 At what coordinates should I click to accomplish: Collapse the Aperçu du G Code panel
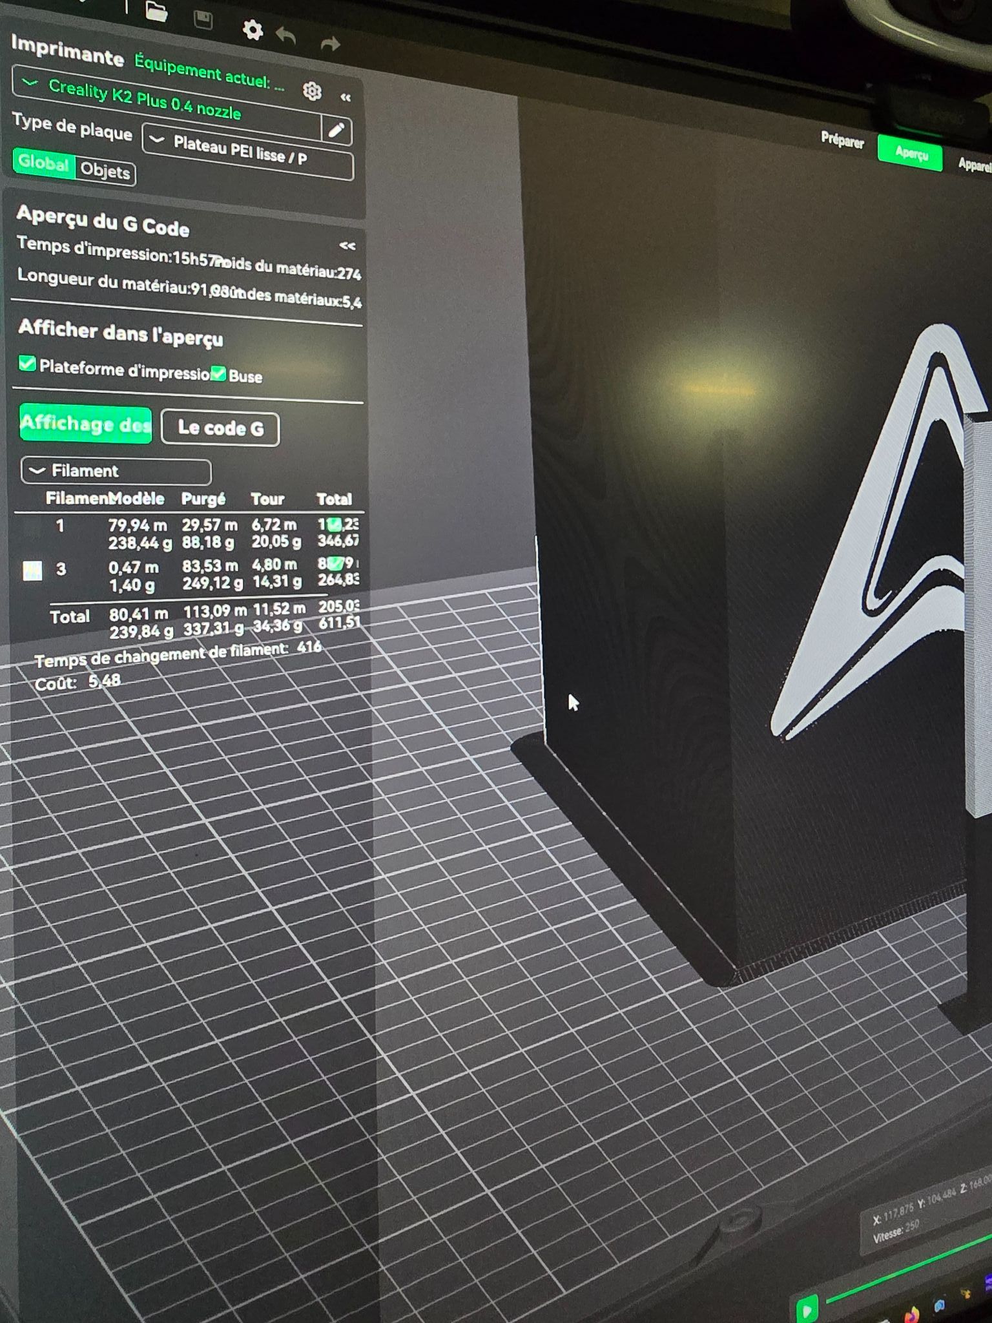[x=347, y=245]
